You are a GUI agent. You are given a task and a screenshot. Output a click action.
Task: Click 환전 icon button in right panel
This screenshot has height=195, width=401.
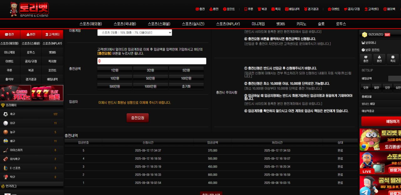(379, 59)
